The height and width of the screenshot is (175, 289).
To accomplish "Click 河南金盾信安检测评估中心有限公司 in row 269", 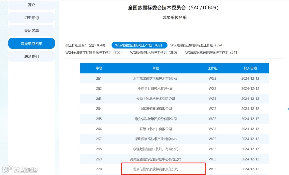I will click(x=155, y=159).
